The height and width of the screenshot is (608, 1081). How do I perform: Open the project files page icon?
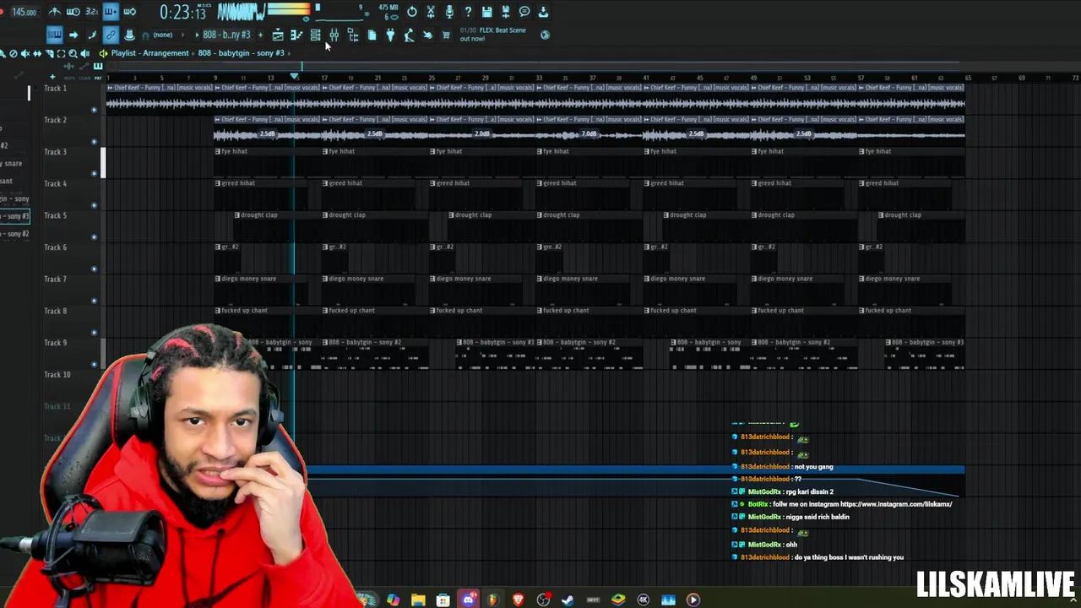click(372, 35)
